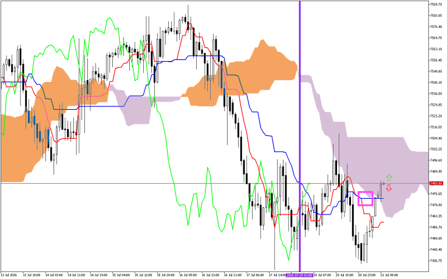
Task: Click the 7450.05 price axis label
Action: point(436,238)
